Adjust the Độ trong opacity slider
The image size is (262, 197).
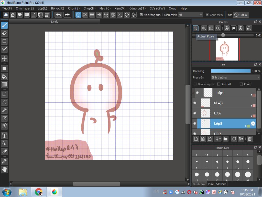coord(231,71)
